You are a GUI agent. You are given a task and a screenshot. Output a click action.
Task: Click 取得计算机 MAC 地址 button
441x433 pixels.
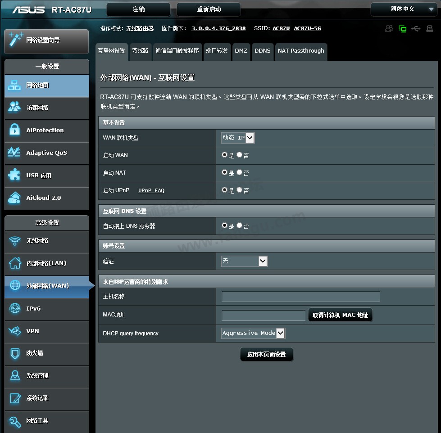[340, 315]
